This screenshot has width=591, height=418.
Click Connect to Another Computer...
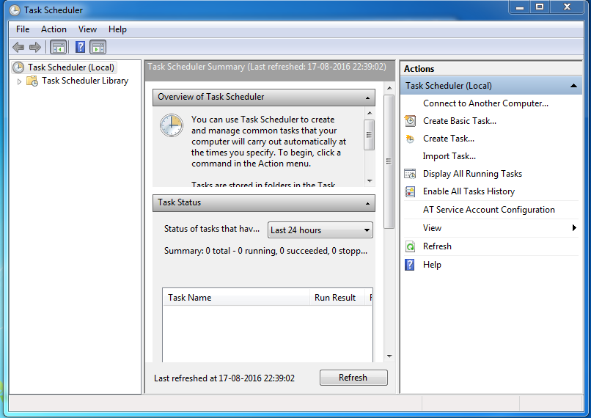(486, 103)
